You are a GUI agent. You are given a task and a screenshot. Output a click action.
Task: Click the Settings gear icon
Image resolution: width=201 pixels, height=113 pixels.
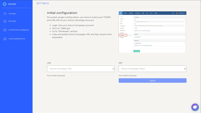click(x=5, y=21)
